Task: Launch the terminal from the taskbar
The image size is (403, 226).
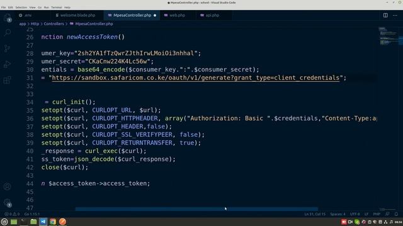Action: coord(24,222)
